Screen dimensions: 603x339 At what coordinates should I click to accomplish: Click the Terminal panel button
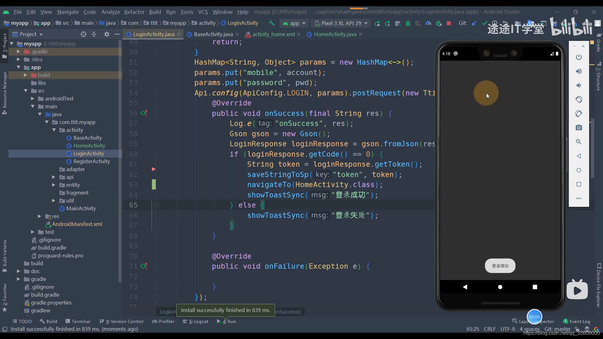[81, 321]
